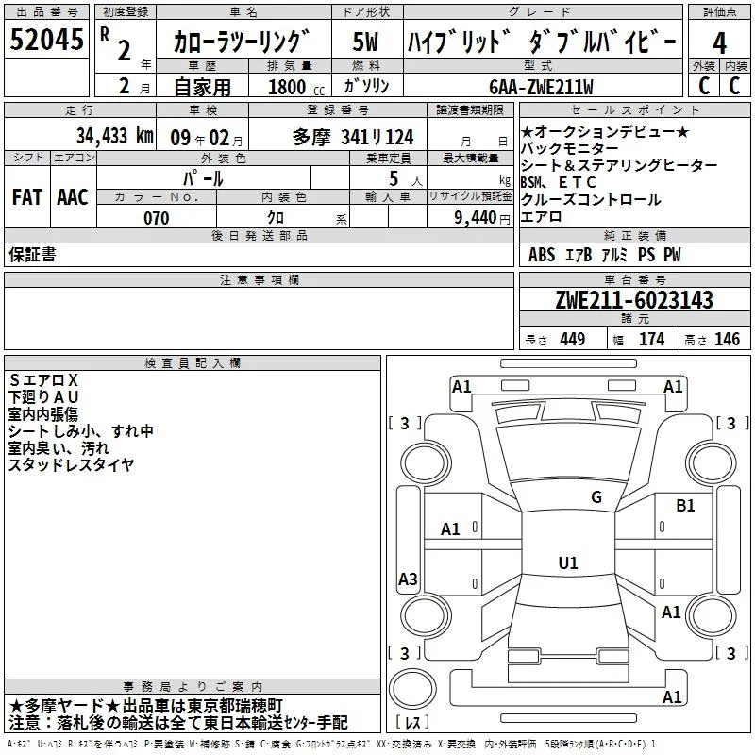This screenshot has height=755, width=755.
Task: Select the inspector note 室内内張傷
Action: click(x=43, y=414)
